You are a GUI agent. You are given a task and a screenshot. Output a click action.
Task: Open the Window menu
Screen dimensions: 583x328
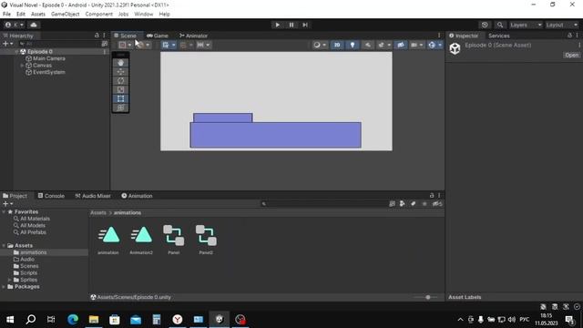[x=144, y=15]
